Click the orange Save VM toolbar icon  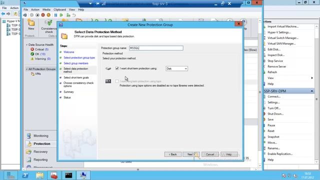pyautogui.click(x=48, y=15)
